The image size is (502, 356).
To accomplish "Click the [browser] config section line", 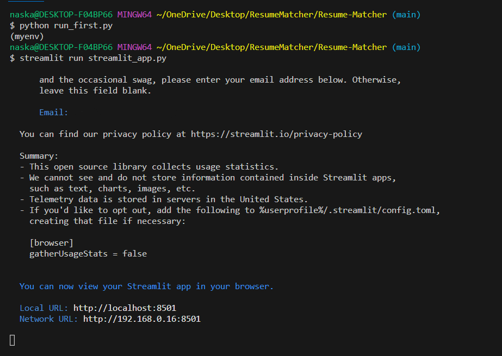I will (x=52, y=243).
